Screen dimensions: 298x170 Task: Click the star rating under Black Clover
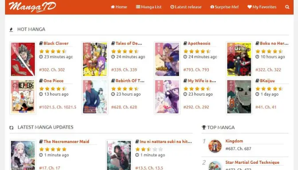coord(53,51)
